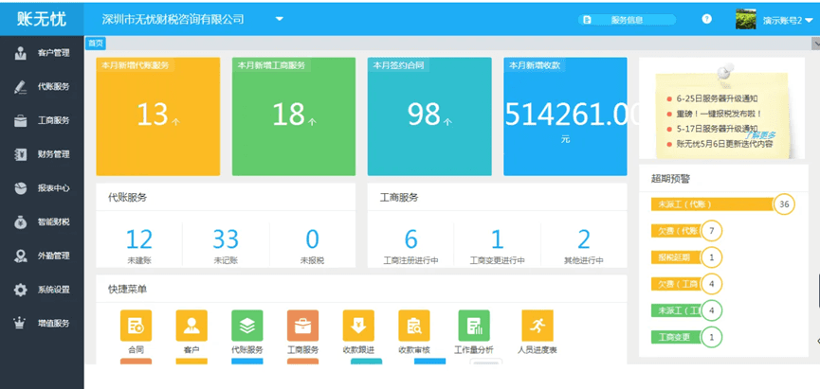The image size is (820, 389).
Task: Open the 账无忧5月6日更新迭代内容 notice
Action: coord(724,144)
